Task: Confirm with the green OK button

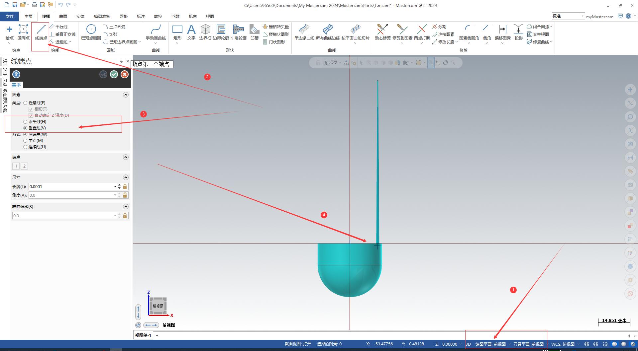Action: coord(114,74)
